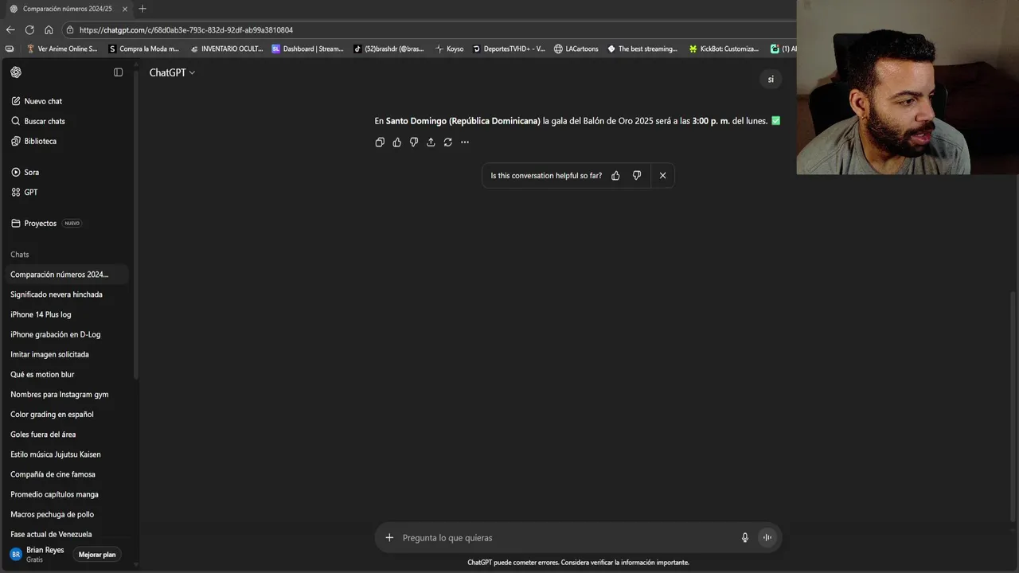1019x573 pixels.
Task: Click the microphone dictation icon
Action: [x=745, y=538]
